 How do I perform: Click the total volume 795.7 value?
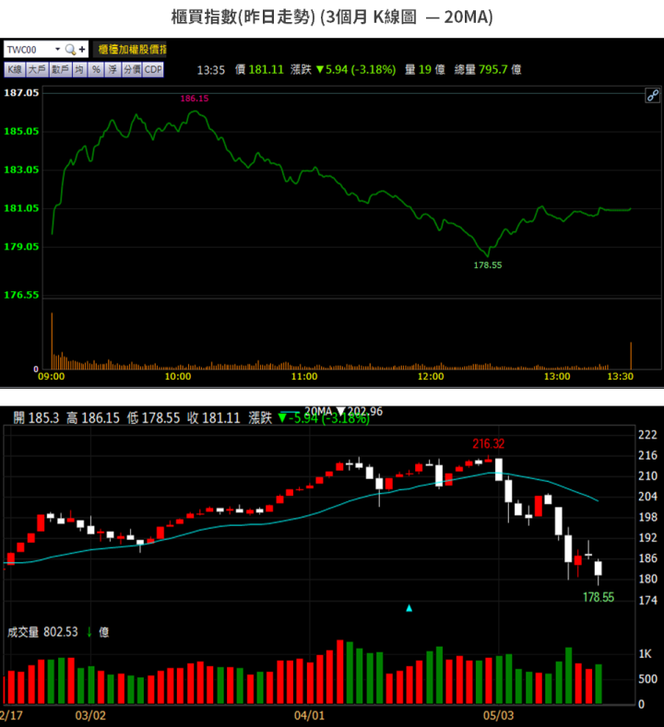coord(494,69)
